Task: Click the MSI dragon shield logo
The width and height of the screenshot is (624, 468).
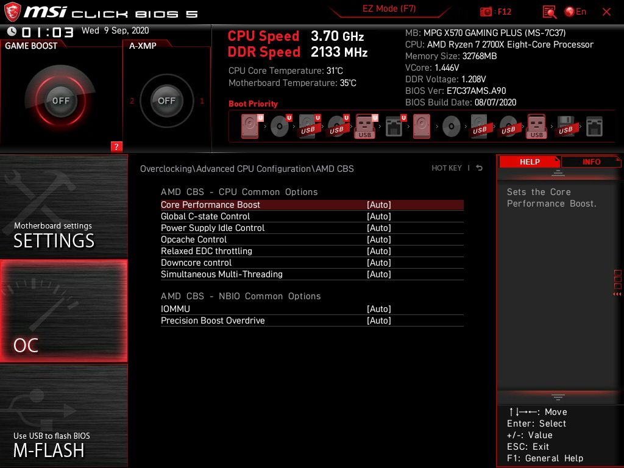Action: coord(12,12)
